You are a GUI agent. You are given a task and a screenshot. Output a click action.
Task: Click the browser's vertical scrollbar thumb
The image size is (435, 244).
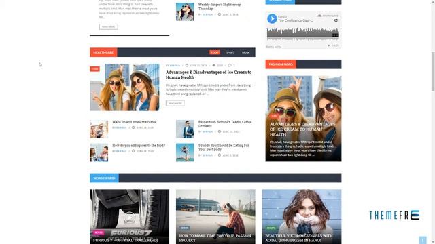coord(433,71)
